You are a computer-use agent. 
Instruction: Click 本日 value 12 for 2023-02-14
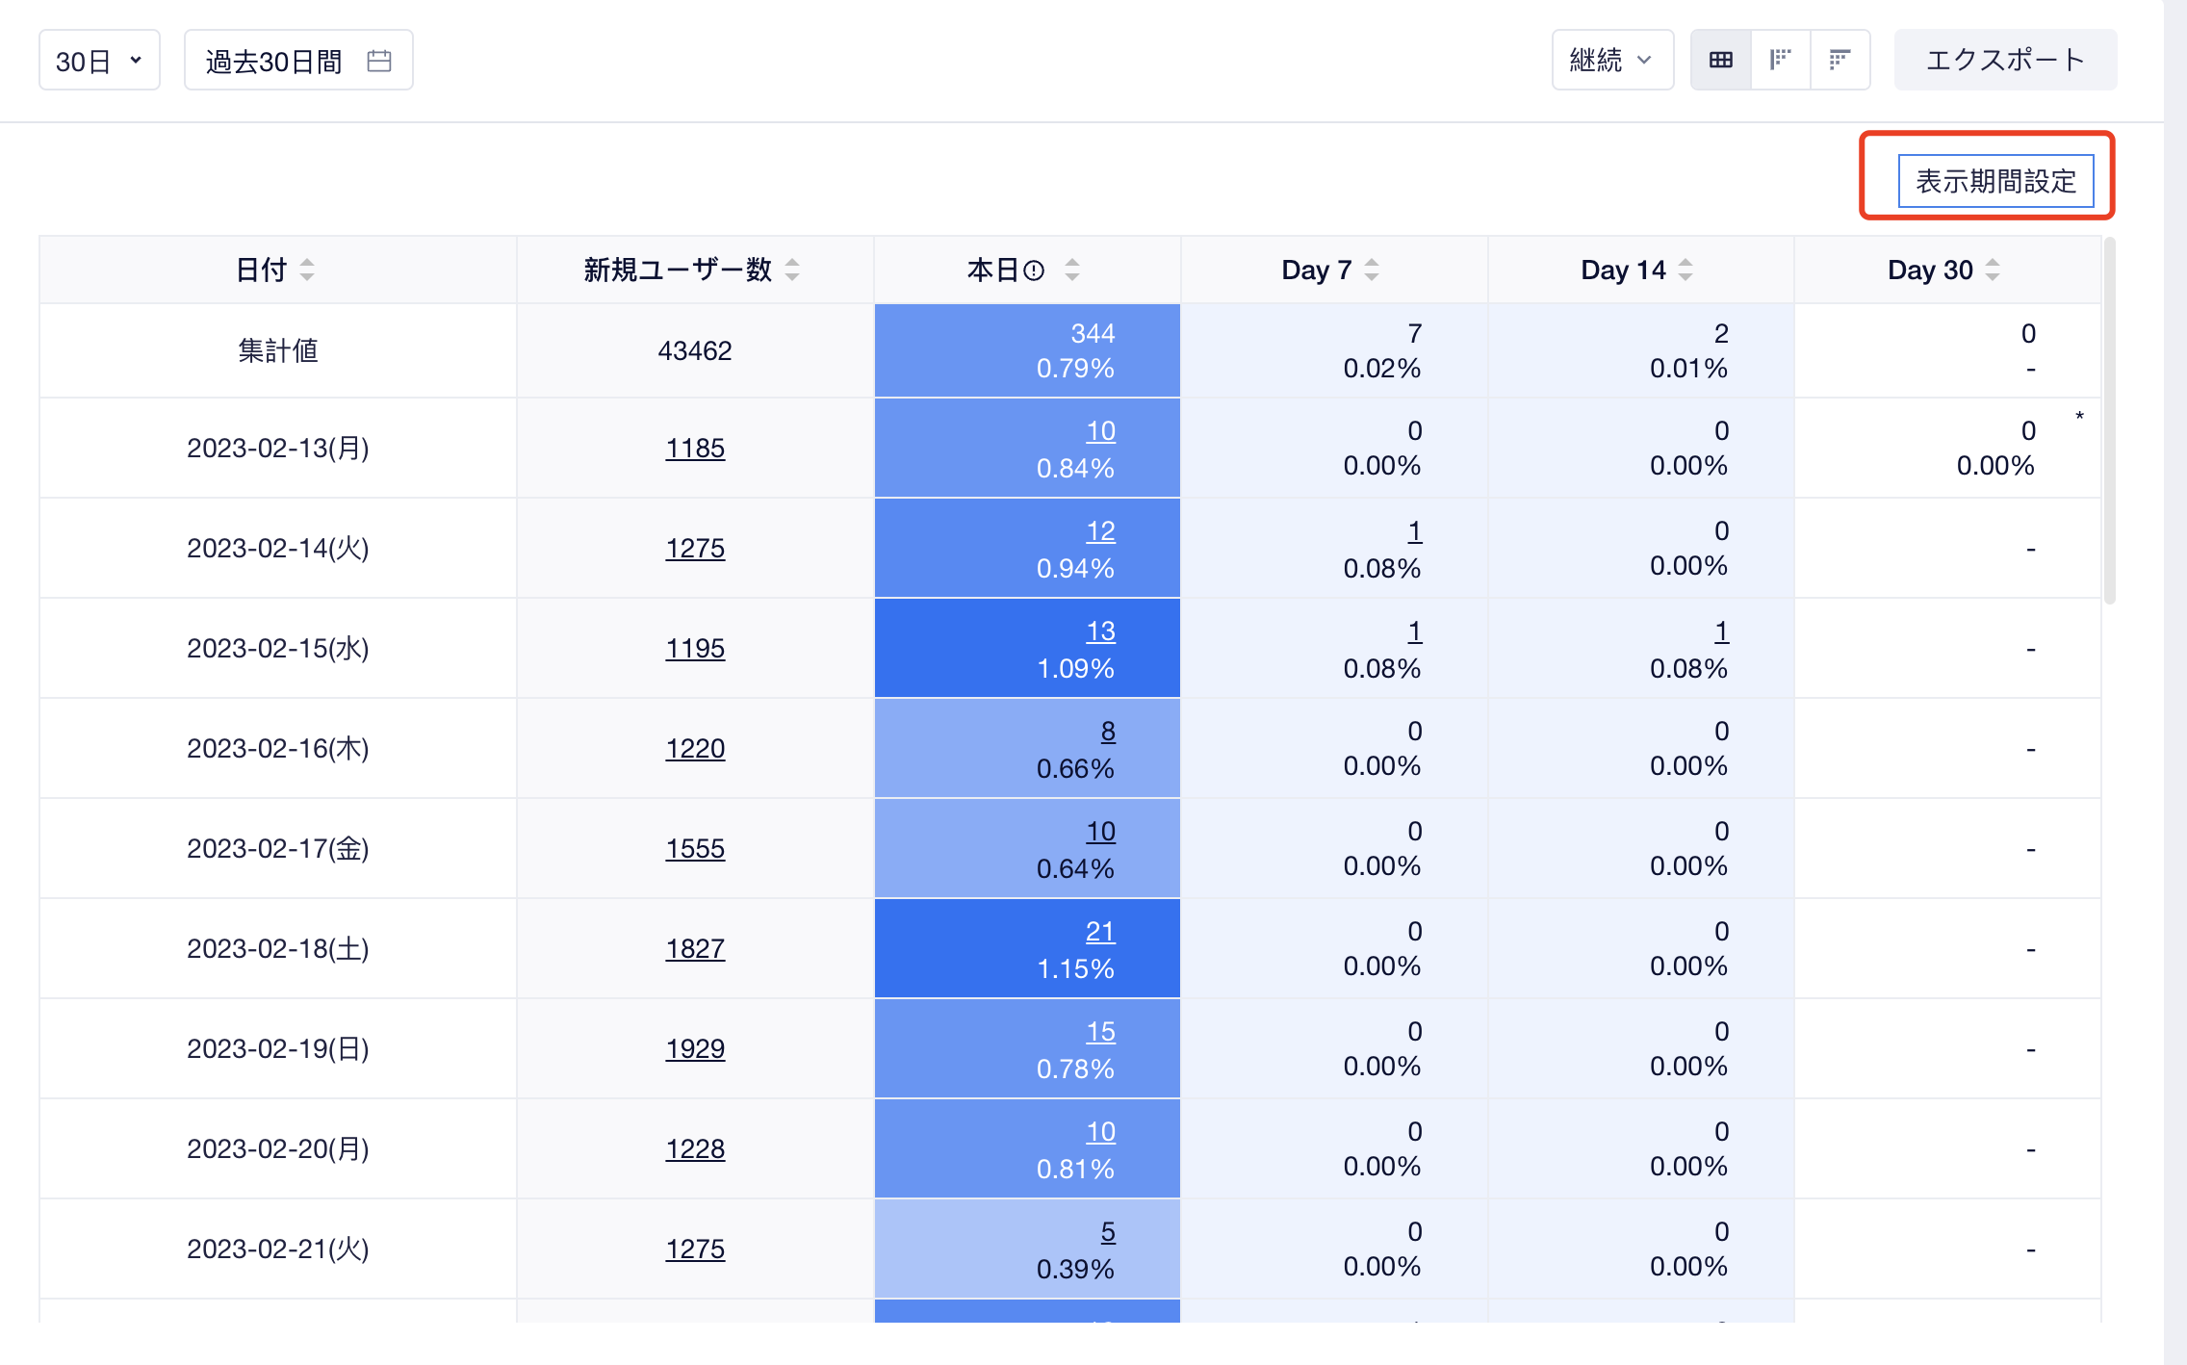tap(1100, 530)
